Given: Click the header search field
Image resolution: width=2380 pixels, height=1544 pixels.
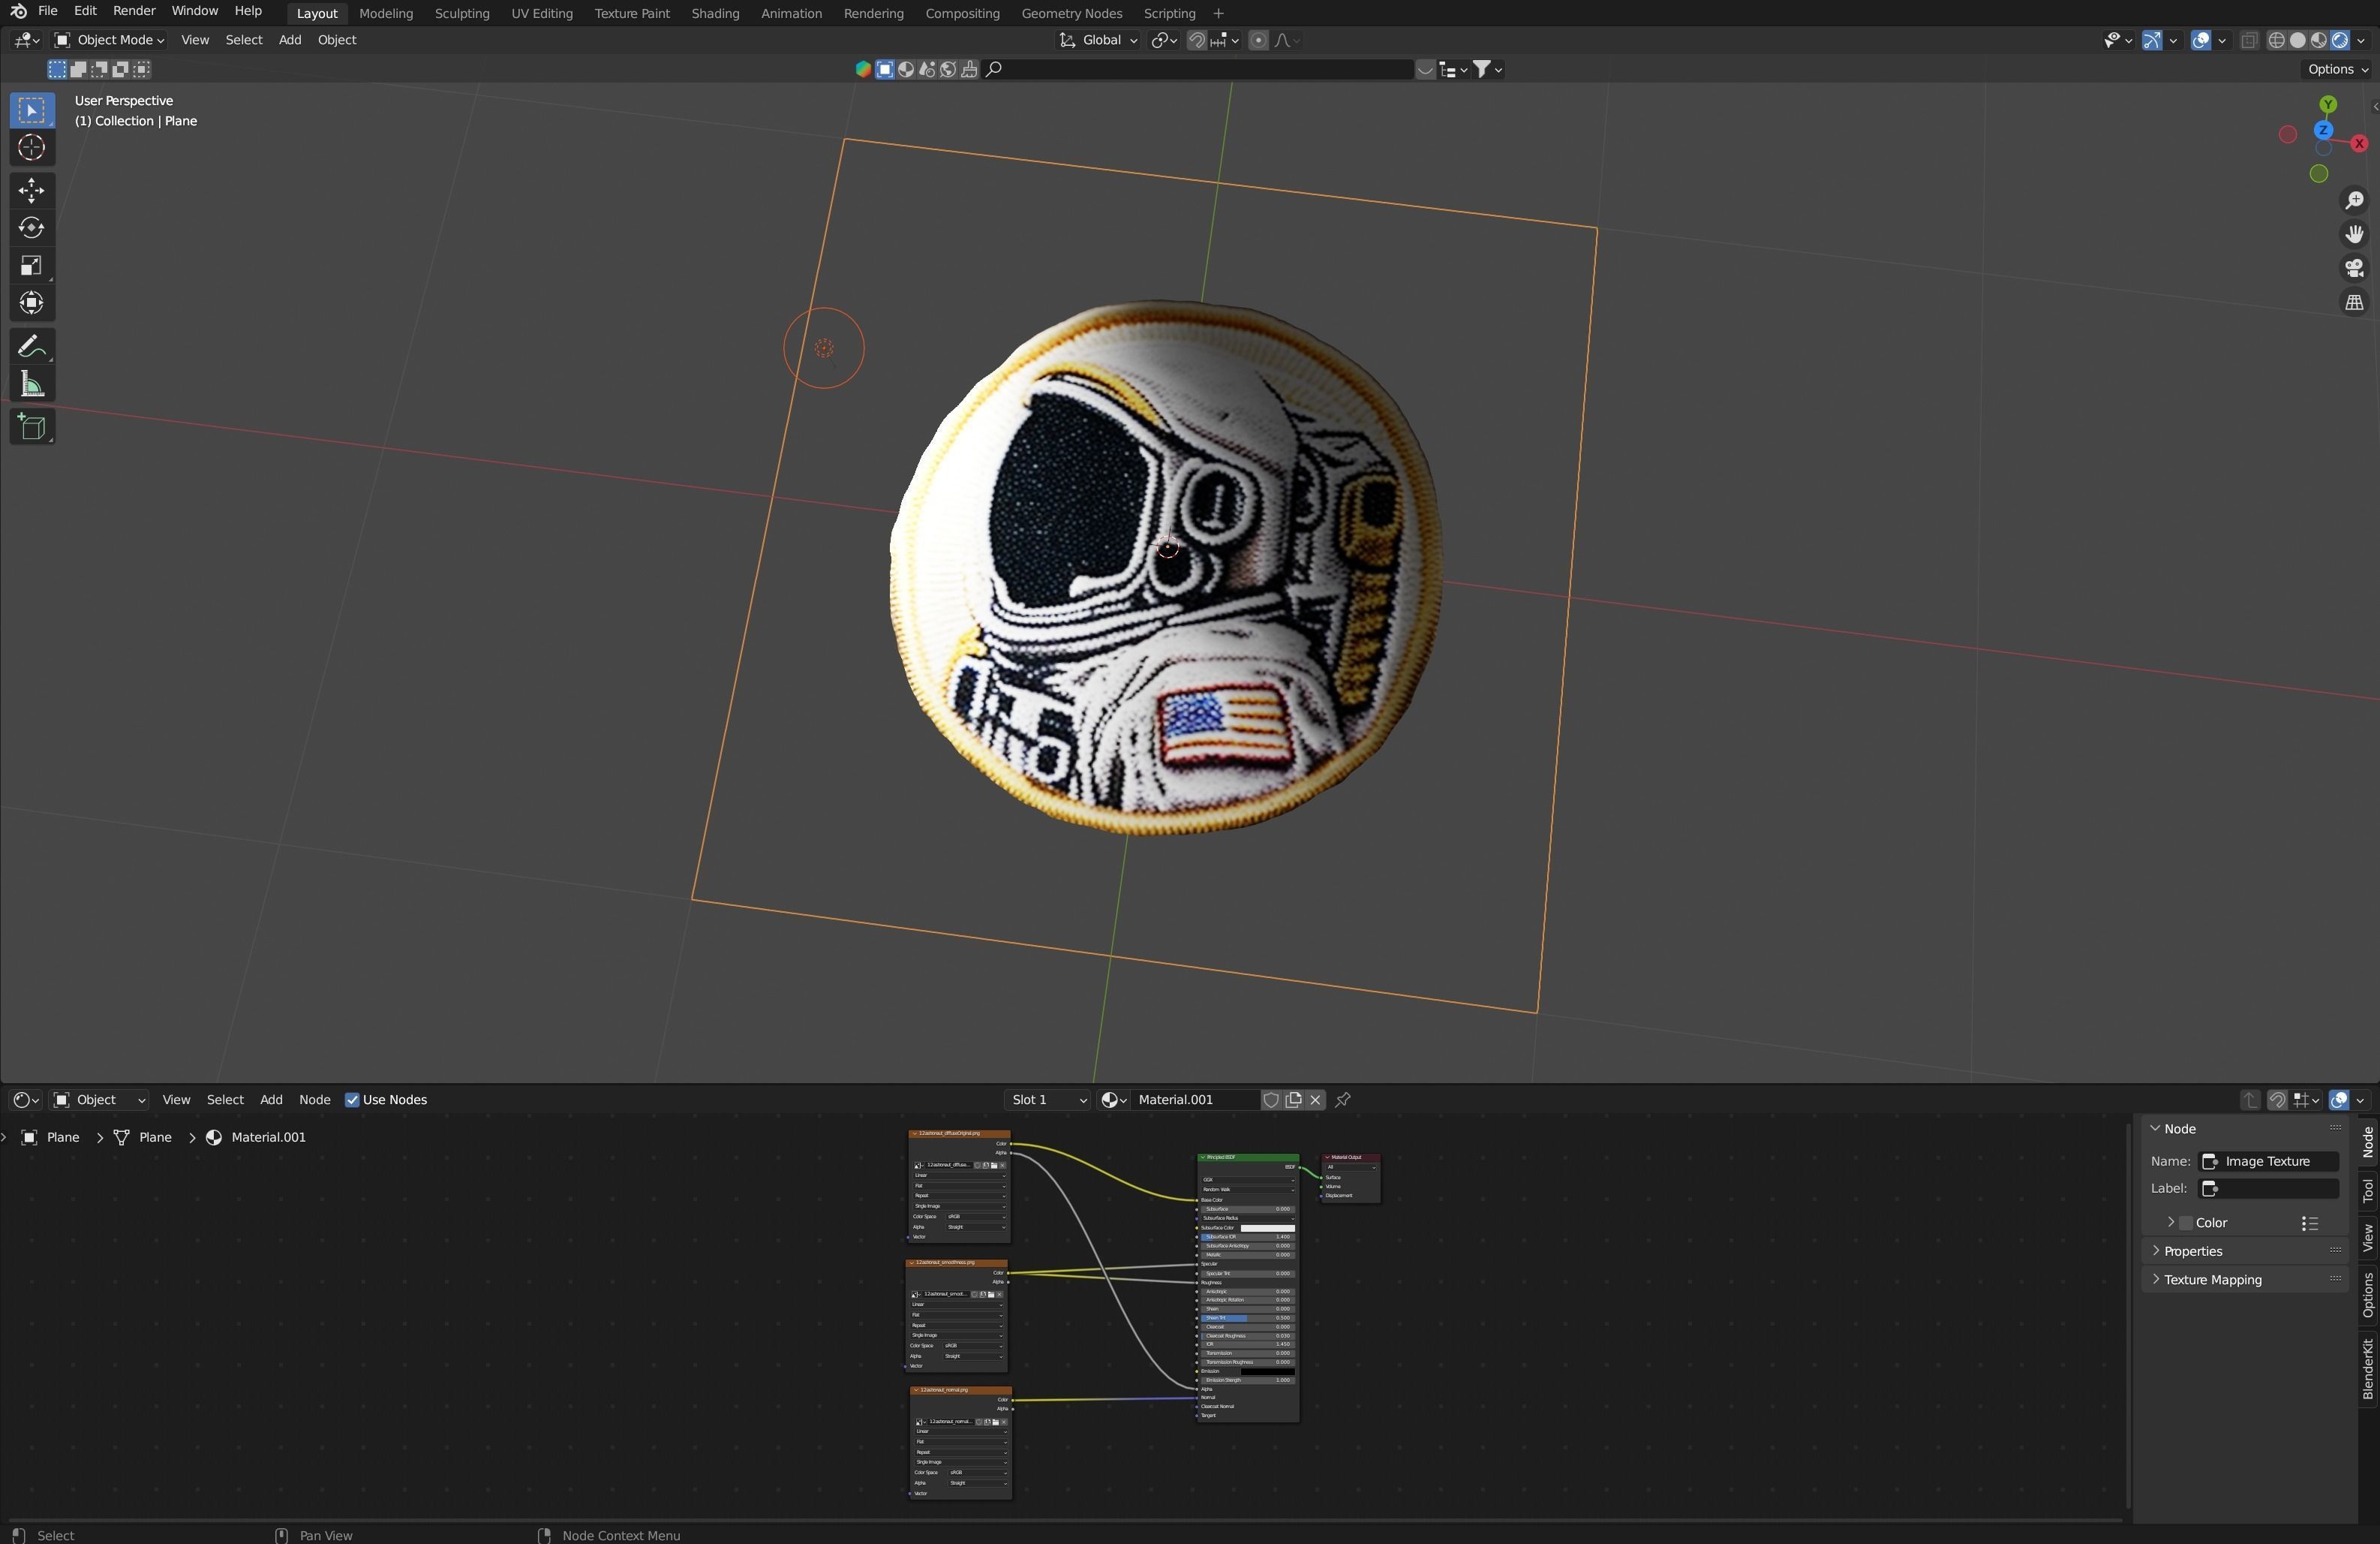Looking at the screenshot, I should tap(1200, 69).
